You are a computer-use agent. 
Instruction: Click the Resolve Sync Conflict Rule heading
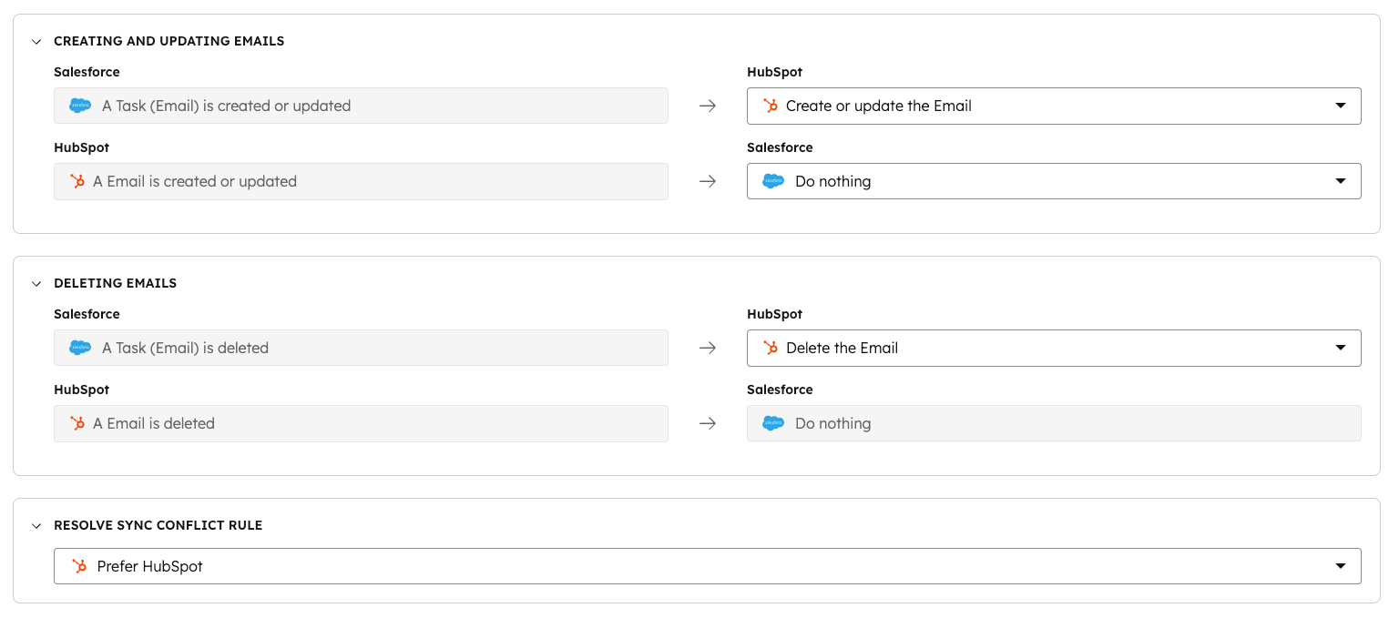(x=158, y=525)
